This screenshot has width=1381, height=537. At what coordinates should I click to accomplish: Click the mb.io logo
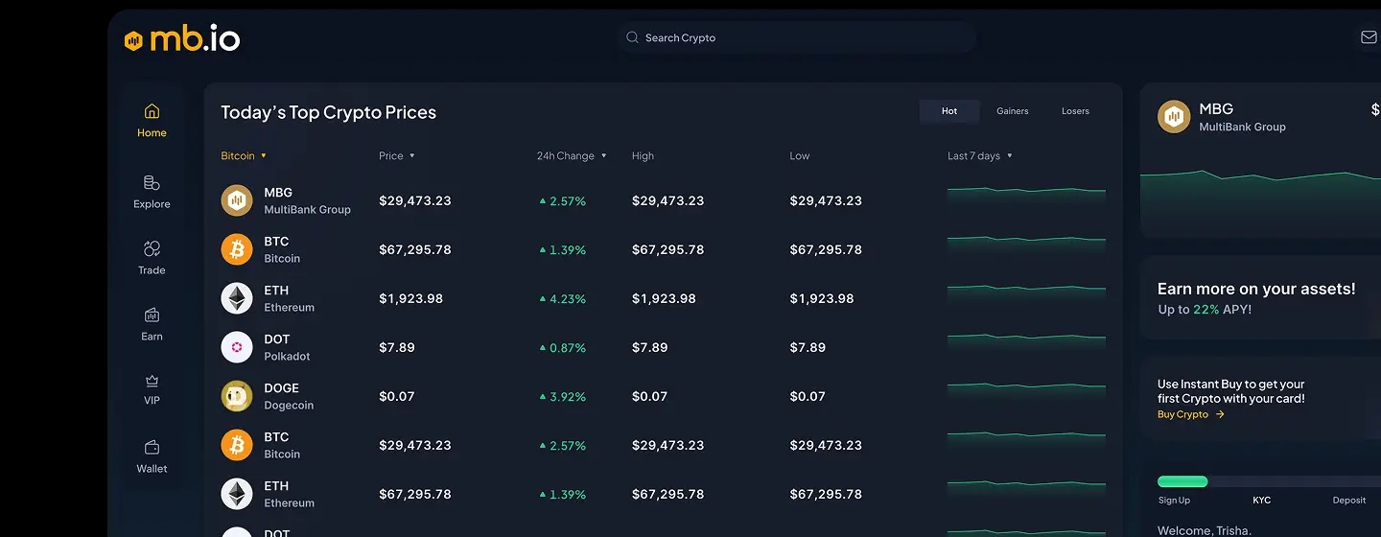tap(182, 39)
